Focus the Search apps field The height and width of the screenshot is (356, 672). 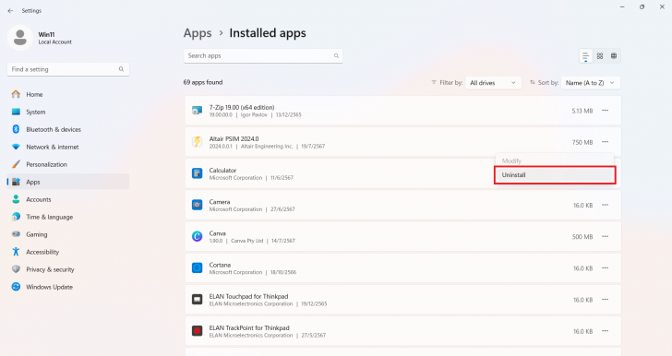pyautogui.click(x=263, y=56)
